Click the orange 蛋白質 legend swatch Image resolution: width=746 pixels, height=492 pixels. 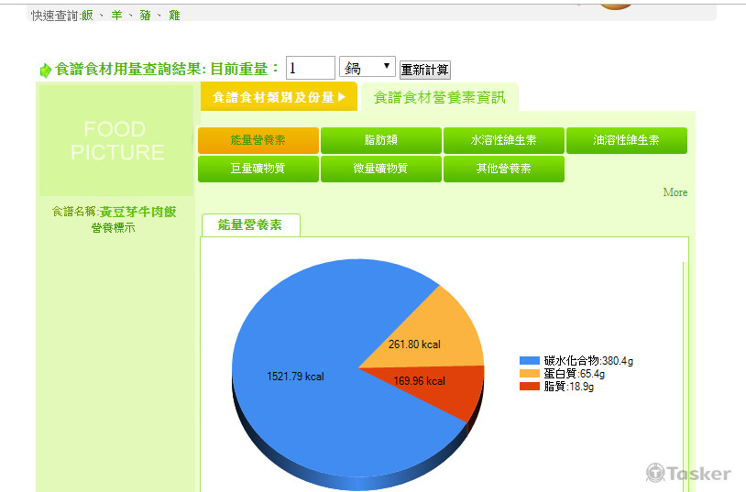(x=529, y=374)
